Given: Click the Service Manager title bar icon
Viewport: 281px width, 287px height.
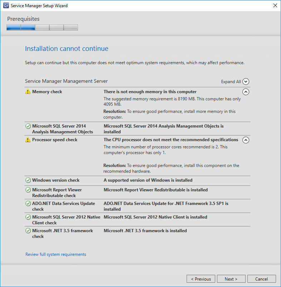Looking at the screenshot, I should 6,6.
